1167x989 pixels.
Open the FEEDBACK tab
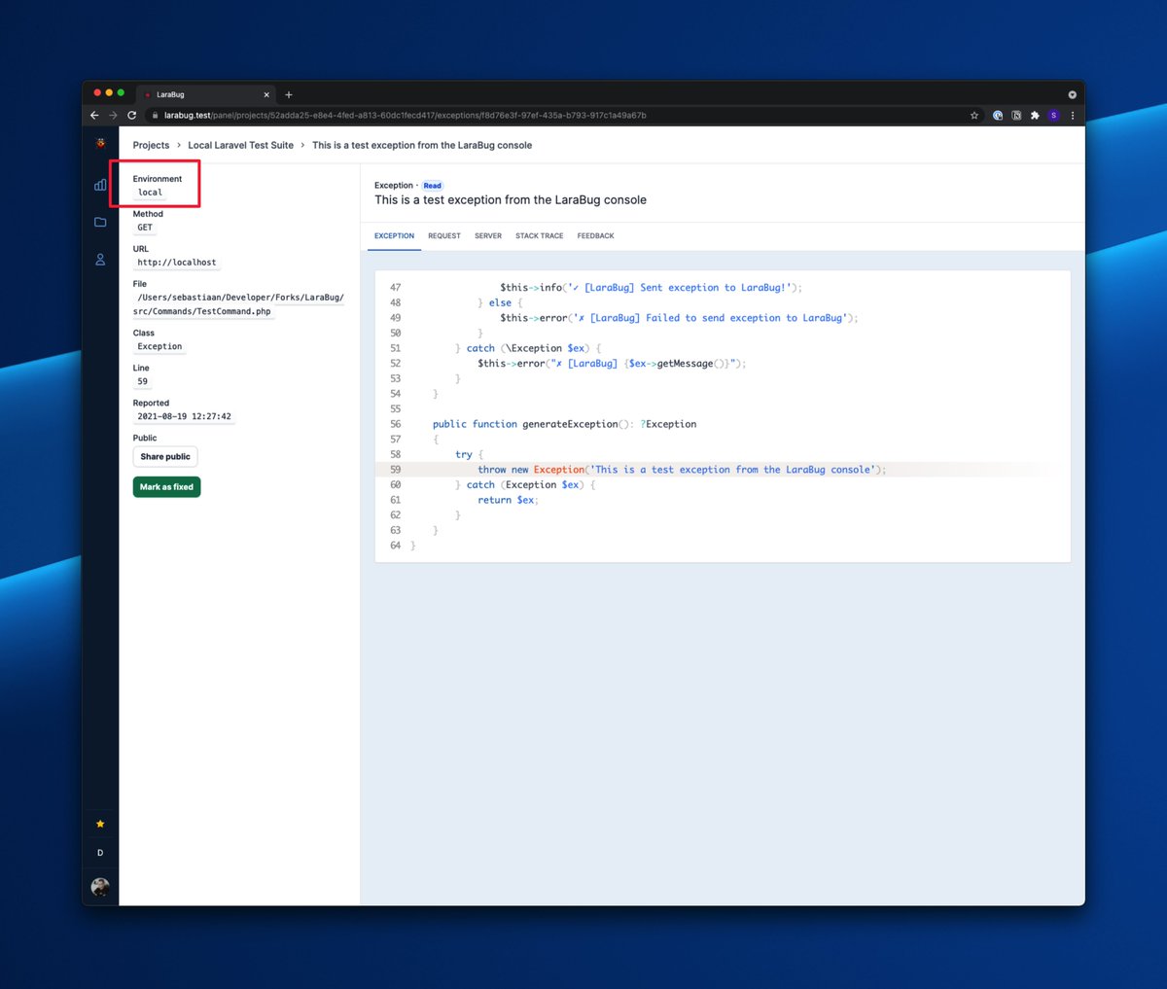click(x=595, y=235)
